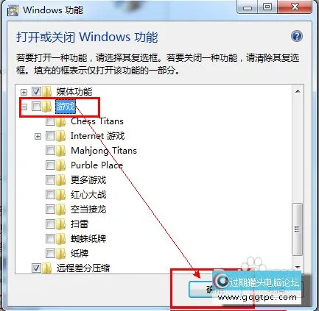This screenshot has width=319, height=311.
Task: Select the 媒体功能 folder icon
Action: pos(46,92)
